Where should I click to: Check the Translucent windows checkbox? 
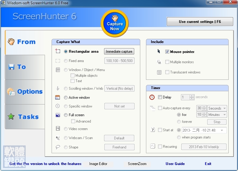[x=167, y=72]
